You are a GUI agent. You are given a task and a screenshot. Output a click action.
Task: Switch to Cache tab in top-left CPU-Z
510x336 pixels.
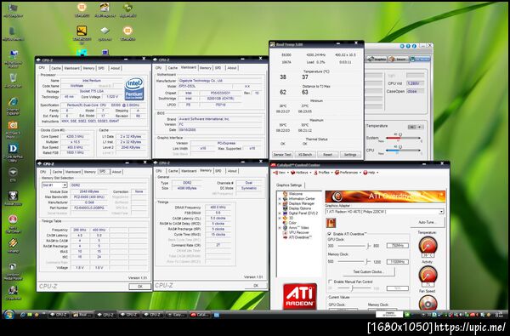coord(56,68)
